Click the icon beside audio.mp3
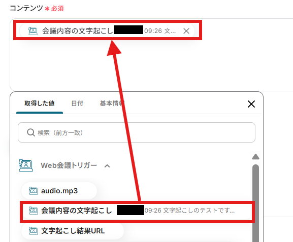The width and height of the screenshot is (293, 242). coord(34,191)
